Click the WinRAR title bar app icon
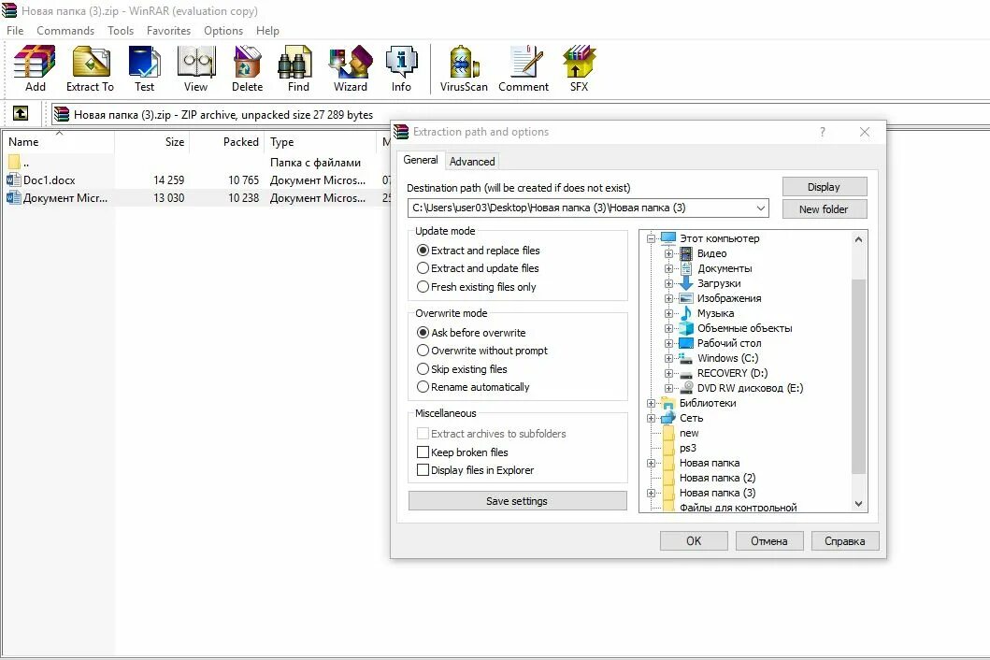The height and width of the screenshot is (660, 990). click(9, 10)
